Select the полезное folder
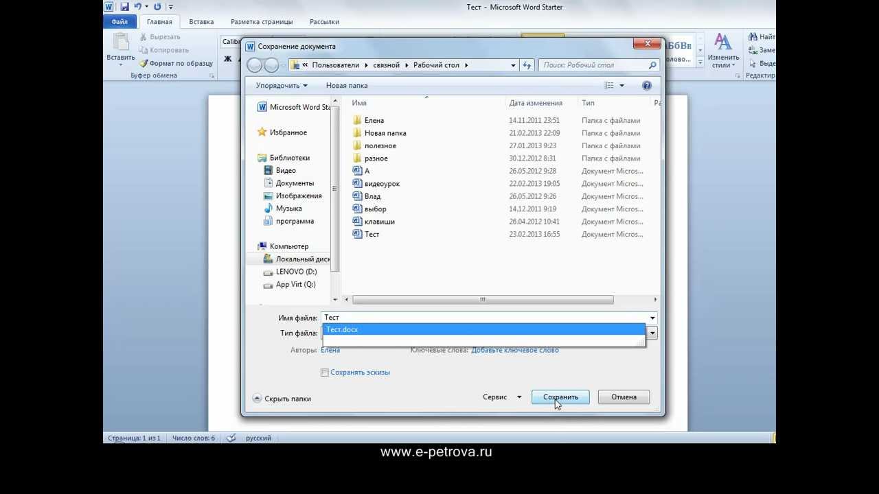This screenshot has width=879, height=494. coord(374,145)
